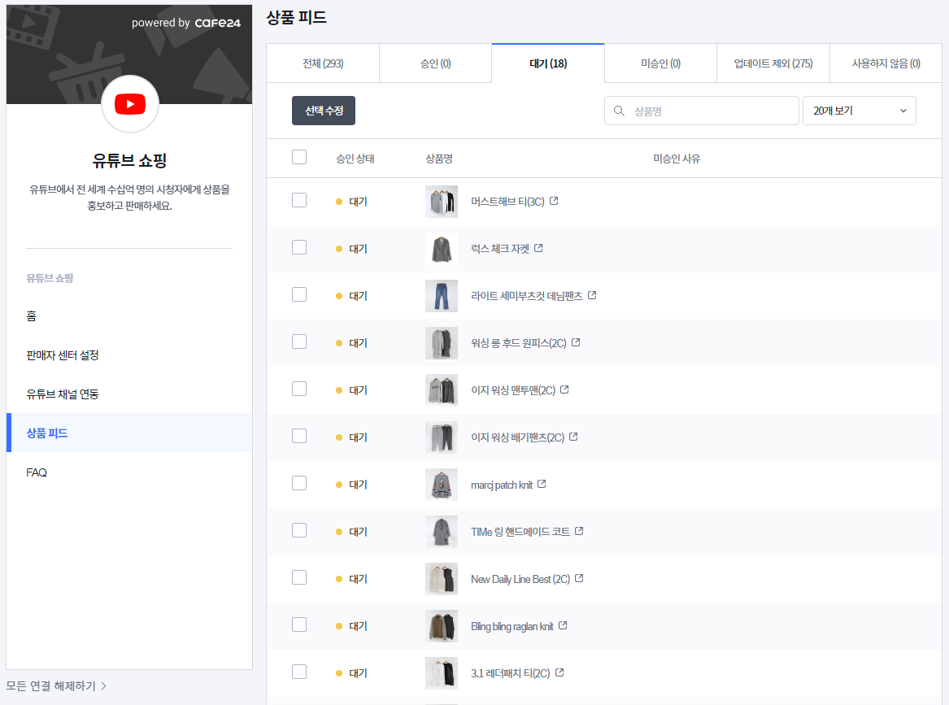
Task: Click the 선택 수정 button
Action: click(x=323, y=111)
